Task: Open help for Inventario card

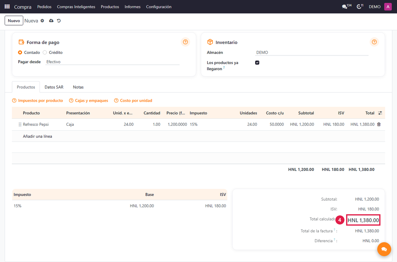Action: (x=374, y=42)
